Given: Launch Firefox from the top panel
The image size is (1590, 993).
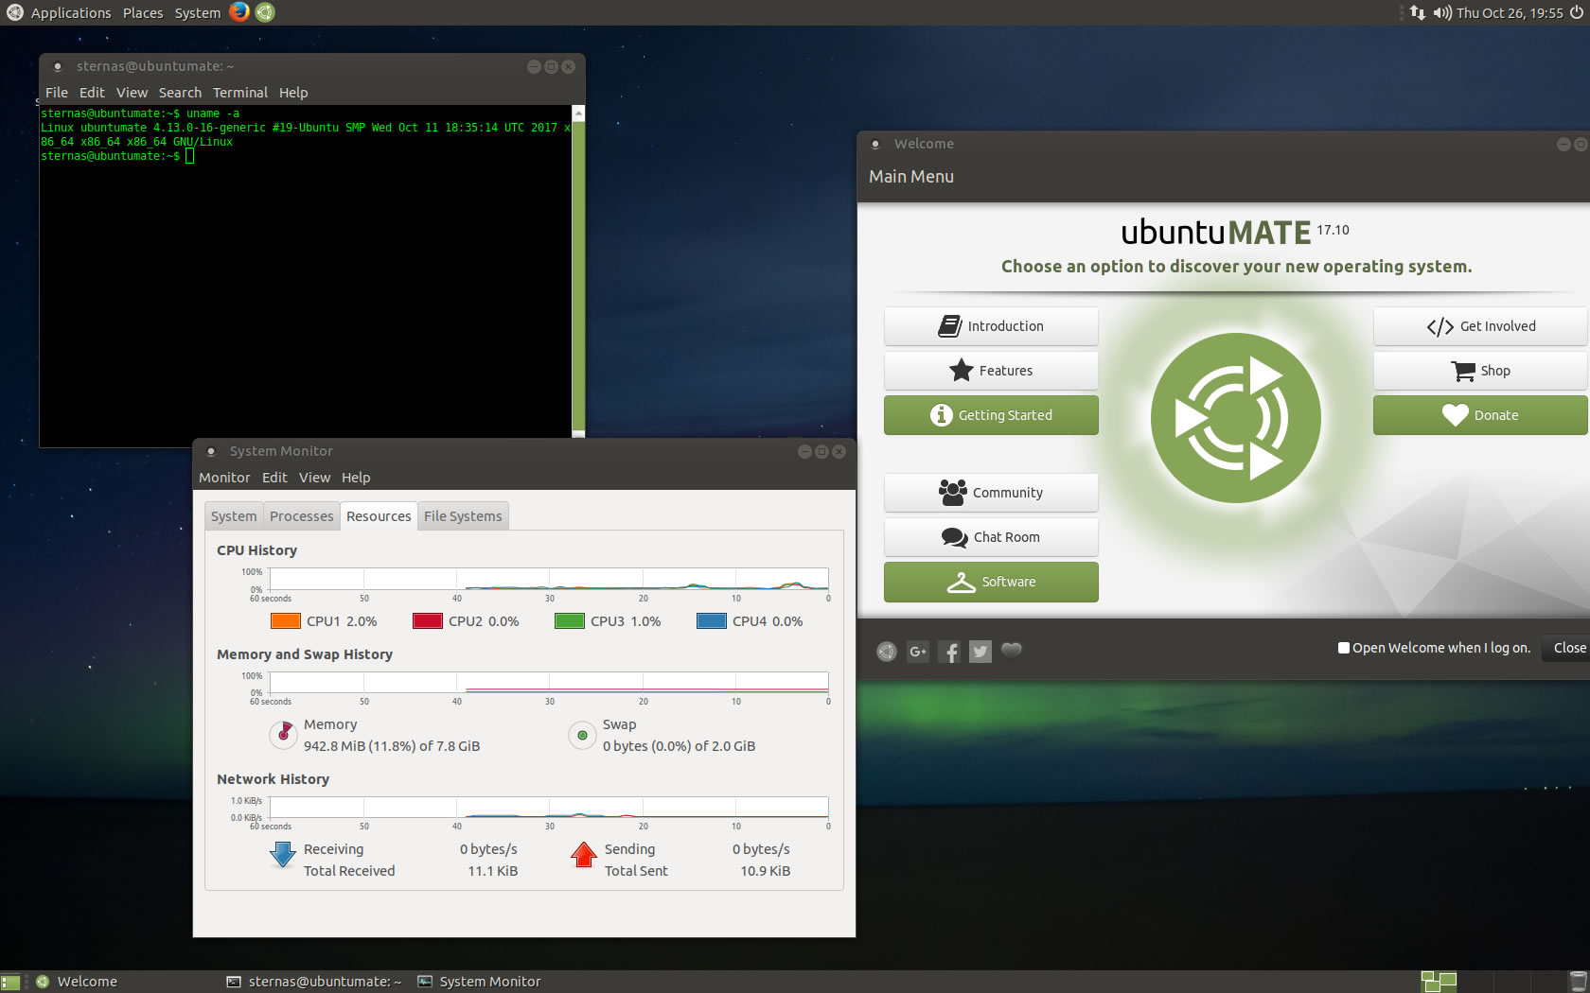Looking at the screenshot, I should [239, 12].
